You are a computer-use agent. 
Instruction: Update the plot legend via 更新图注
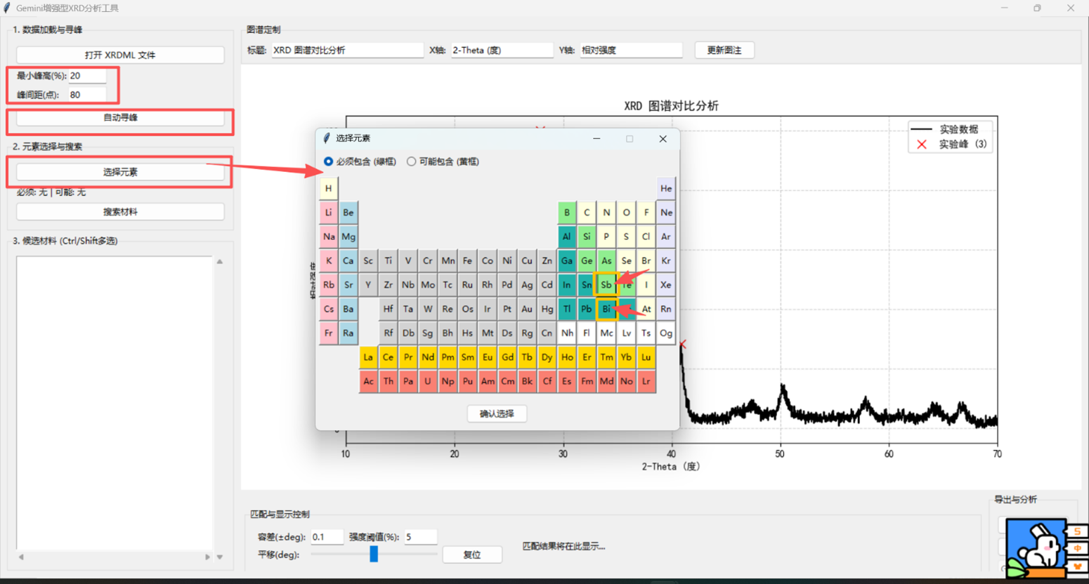tap(723, 50)
